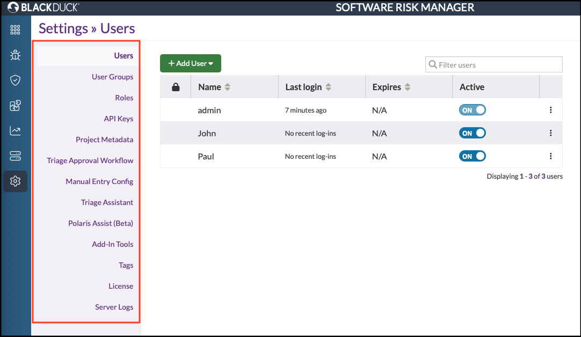Click the Expires column header text
This screenshot has width=581, height=337.
click(x=387, y=87)
